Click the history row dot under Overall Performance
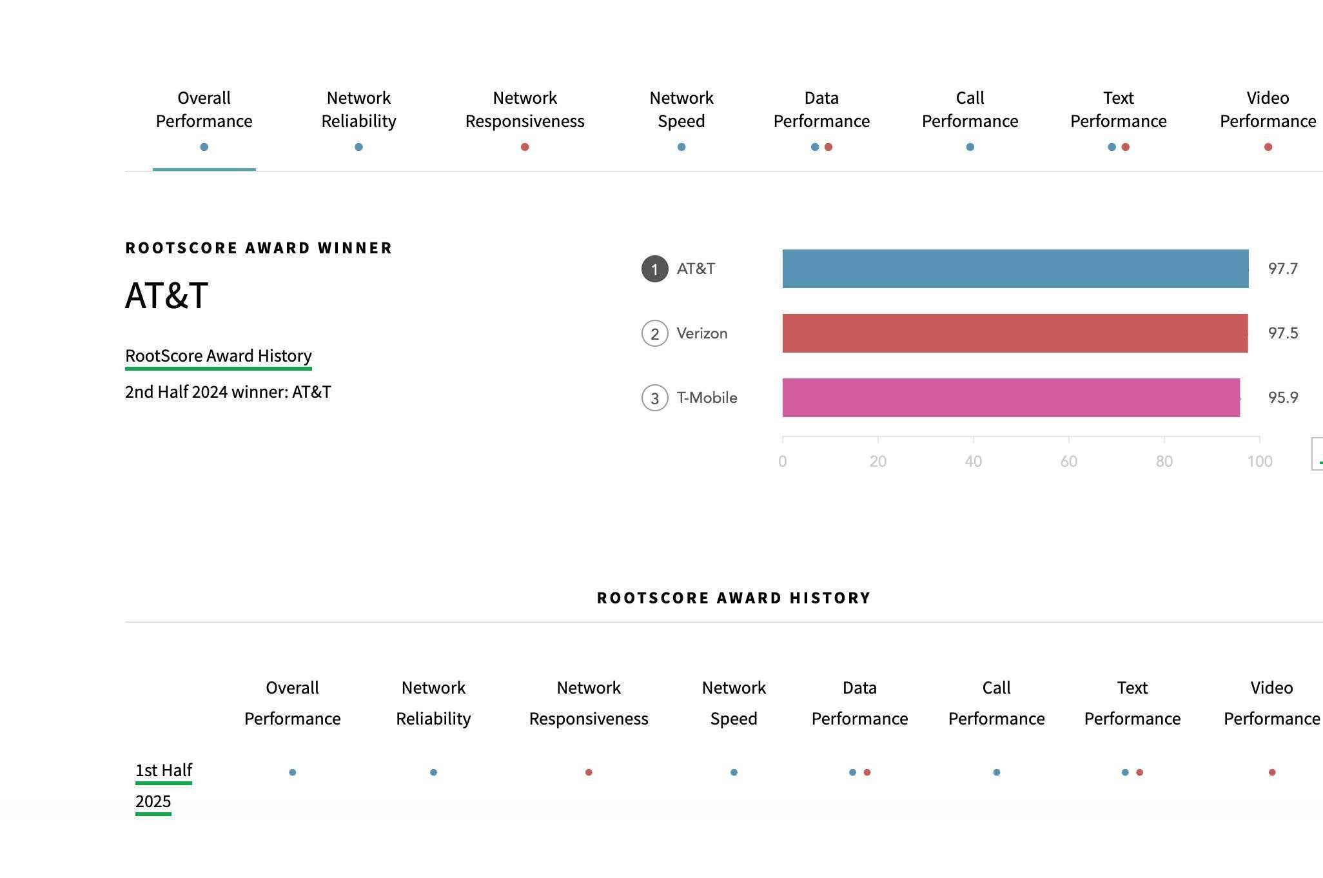 click(x=293, y=772)
